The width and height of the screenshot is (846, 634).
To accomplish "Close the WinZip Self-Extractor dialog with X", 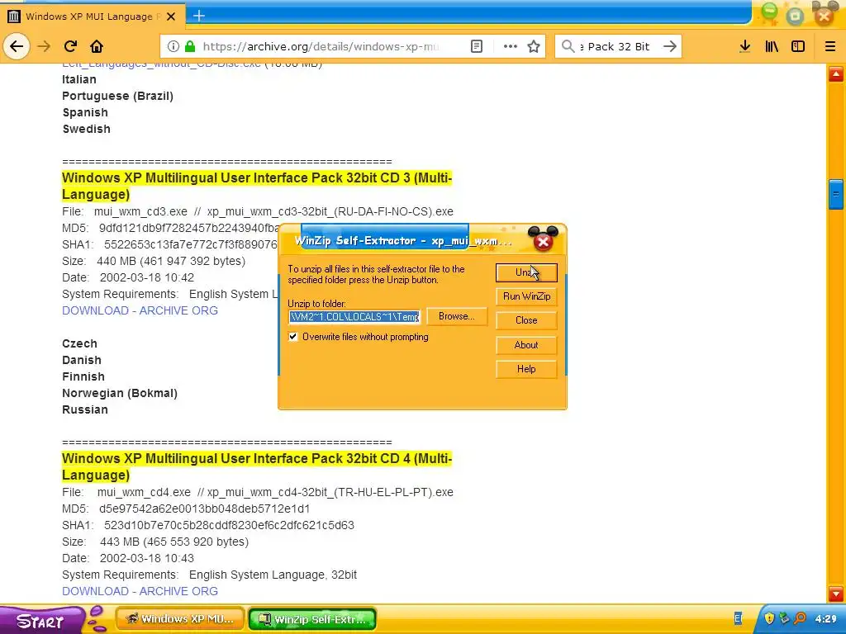I will [544, 242].
